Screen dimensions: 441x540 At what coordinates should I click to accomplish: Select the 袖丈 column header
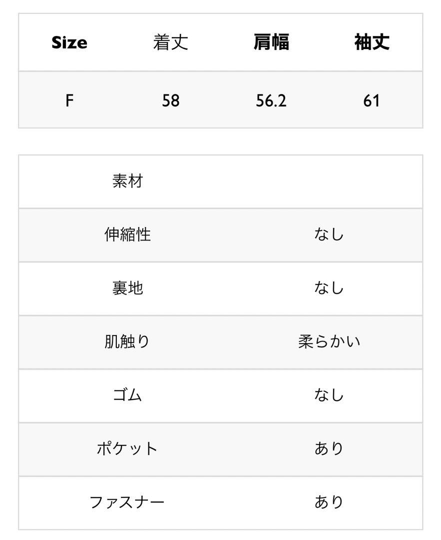pos(372,42)
